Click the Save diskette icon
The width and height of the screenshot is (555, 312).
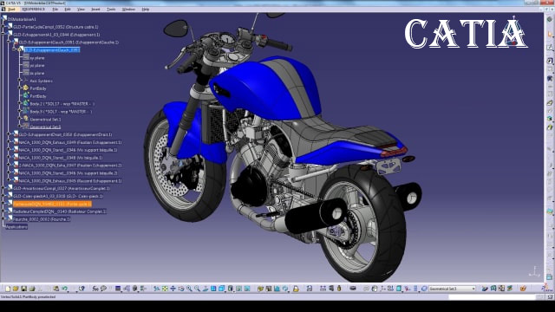[x=23, y=289]
